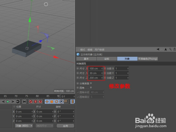Toggle animation dot beside 尺寸 . Y
The width and height of the screenshot is (176, 132).
[78, 73]
